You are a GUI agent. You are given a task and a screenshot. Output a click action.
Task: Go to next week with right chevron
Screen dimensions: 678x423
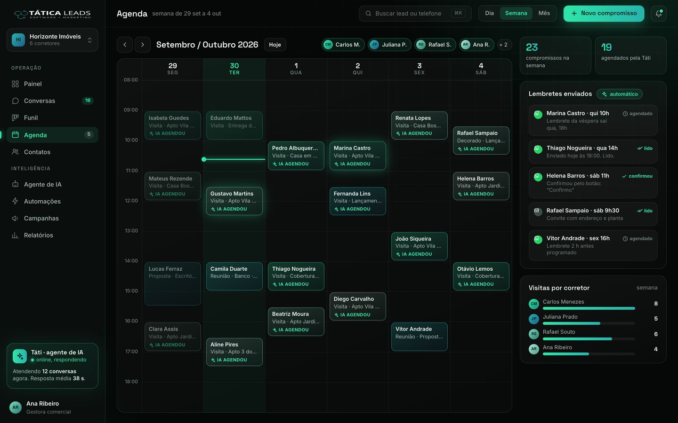pos(143,45)
